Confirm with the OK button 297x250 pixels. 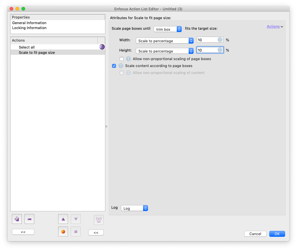(x=277, y=234)
